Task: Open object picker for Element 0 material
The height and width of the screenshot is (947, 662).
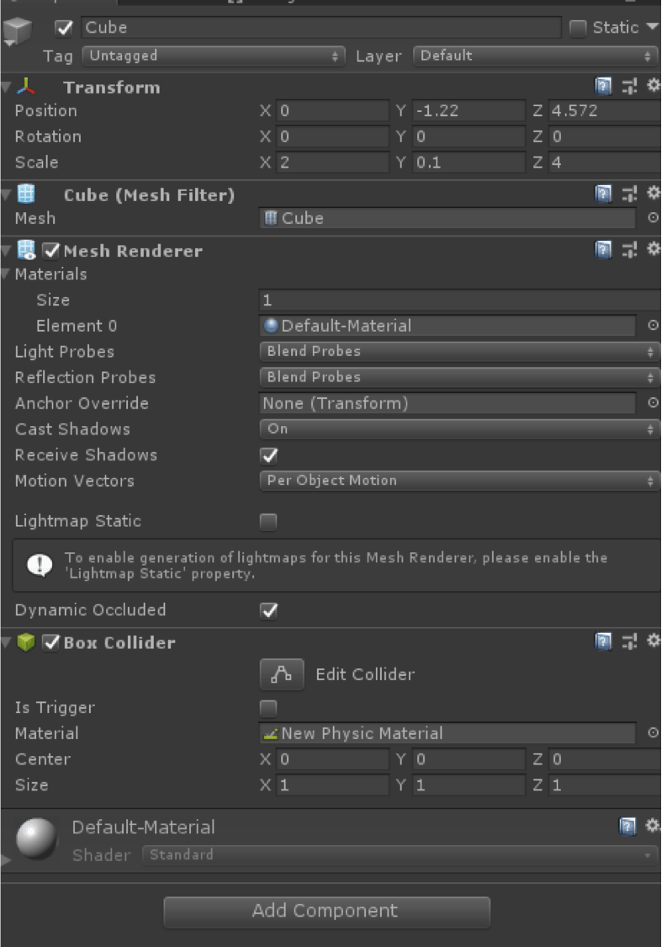Action: pos(653,325)
